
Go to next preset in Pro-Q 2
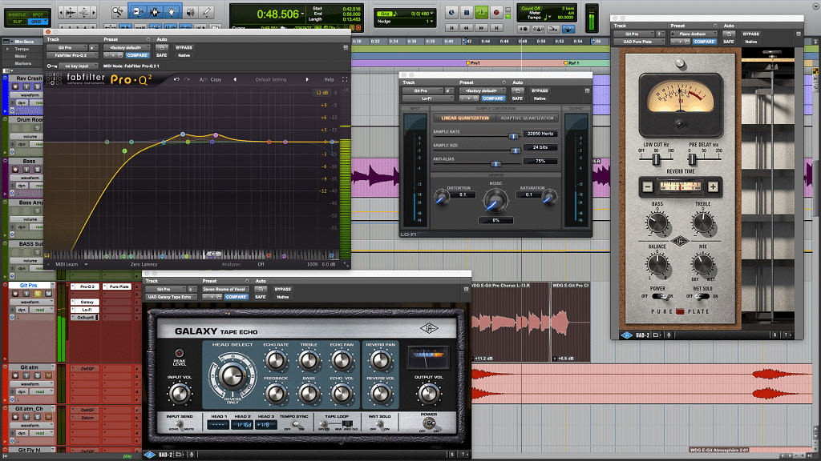(307, 79)
